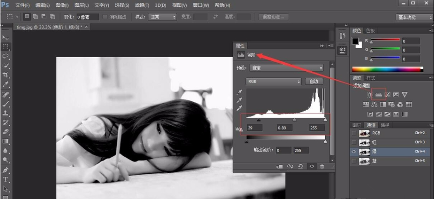Click the midtone gamma slider under histogram
The height and width of the screenshot is (199, 434).
pyautogui.click(x=295, y=120)
